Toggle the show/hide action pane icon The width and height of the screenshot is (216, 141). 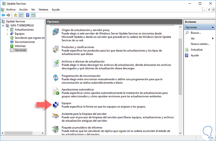coord(33,15)
